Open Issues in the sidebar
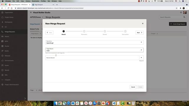This screenshot has height=106, width=189. coord(6,65)
